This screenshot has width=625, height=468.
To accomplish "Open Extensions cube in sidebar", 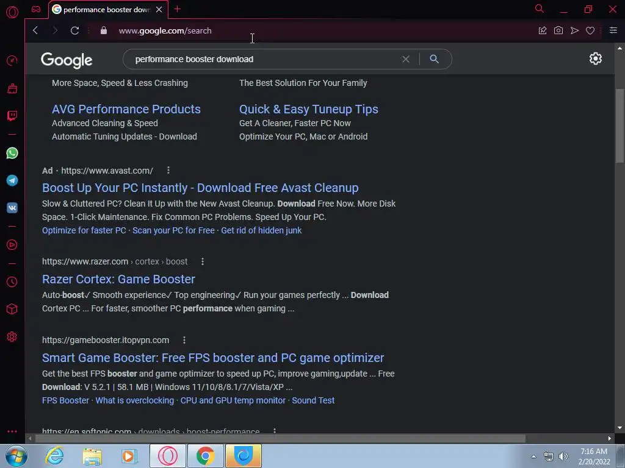I will point(12,309).
